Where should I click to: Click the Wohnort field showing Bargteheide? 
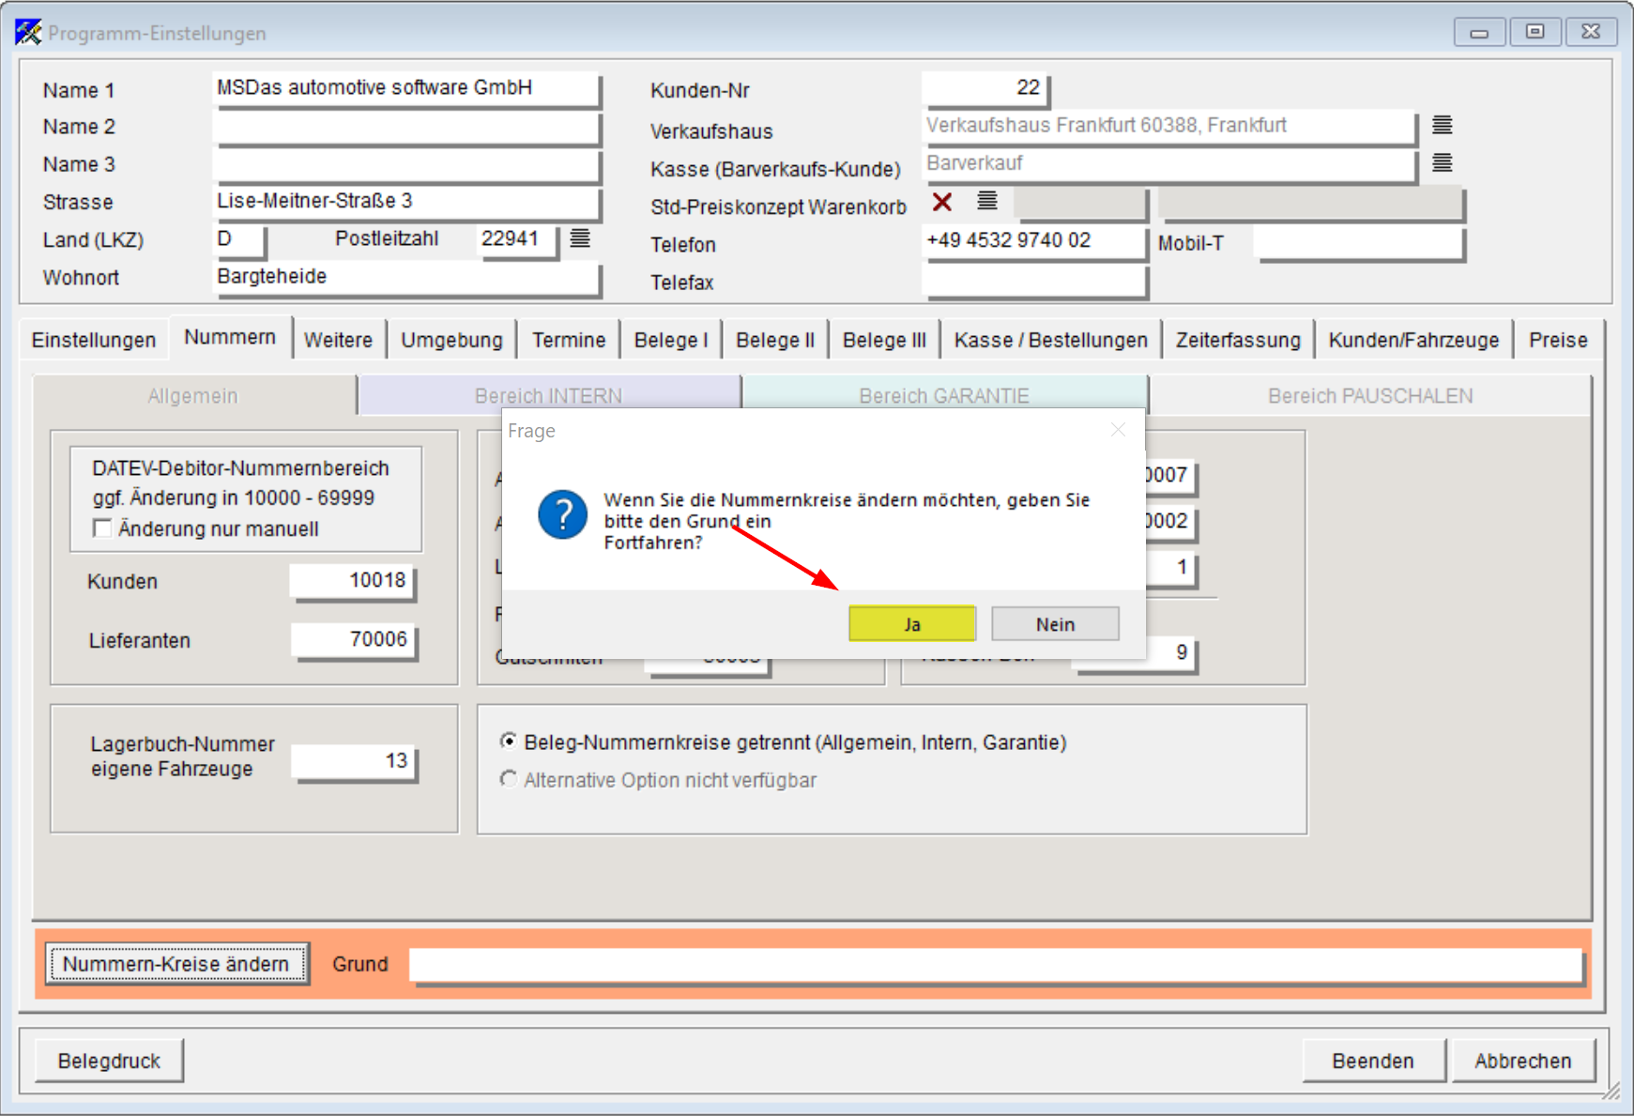405,277
